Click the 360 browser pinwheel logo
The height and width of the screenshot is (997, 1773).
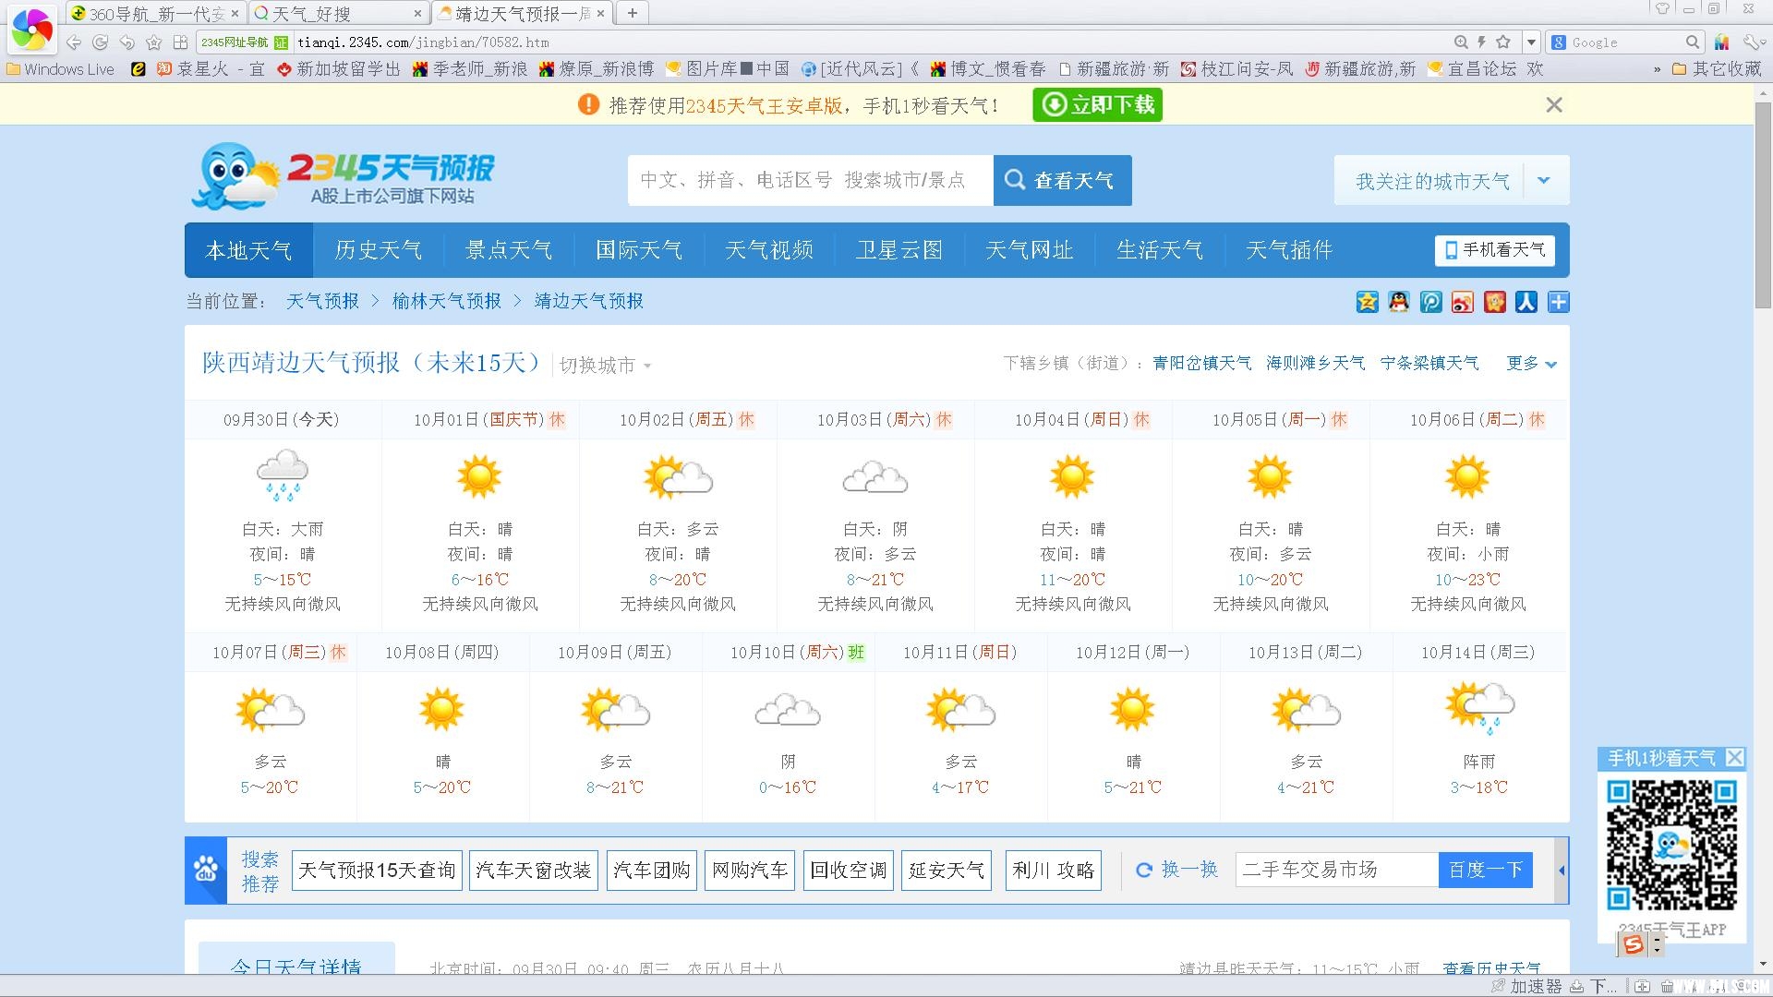[x=32, y=30]
